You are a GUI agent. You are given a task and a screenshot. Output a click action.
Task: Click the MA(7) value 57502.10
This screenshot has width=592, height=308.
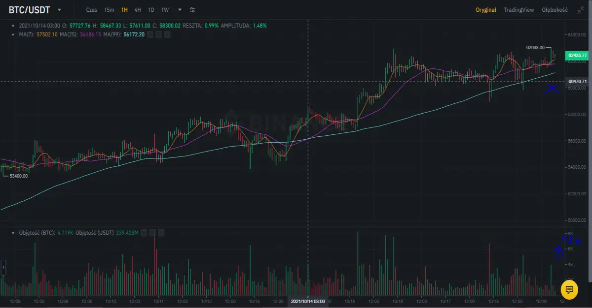(47, 34)
